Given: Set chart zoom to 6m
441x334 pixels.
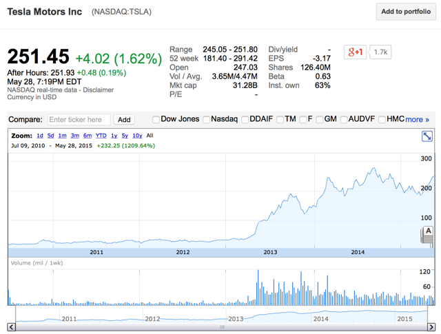Looking at the screenshot, I should tap(88, 136).
